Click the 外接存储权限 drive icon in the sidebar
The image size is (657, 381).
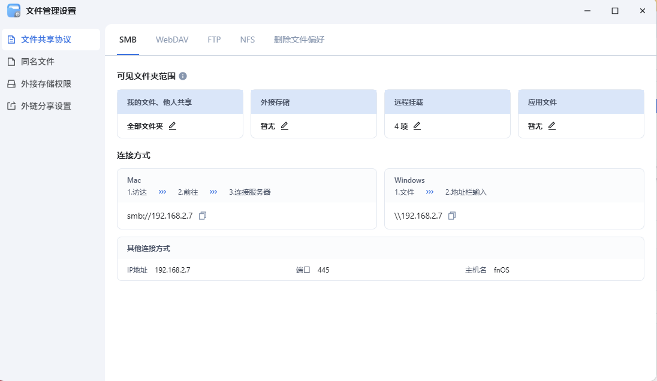(x=12, y=84)
